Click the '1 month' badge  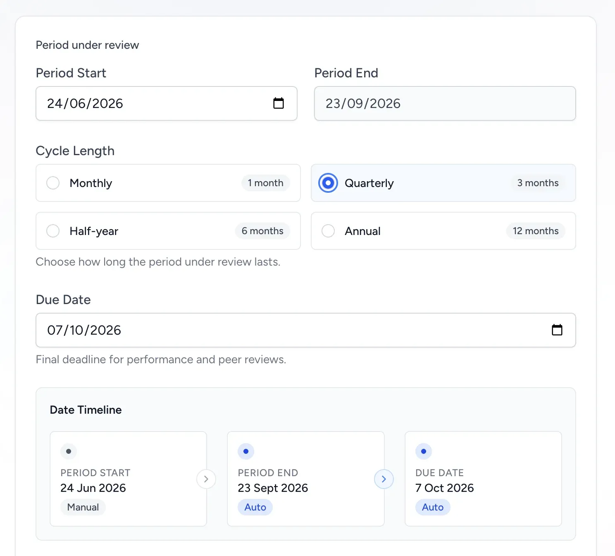click(266, 183)
